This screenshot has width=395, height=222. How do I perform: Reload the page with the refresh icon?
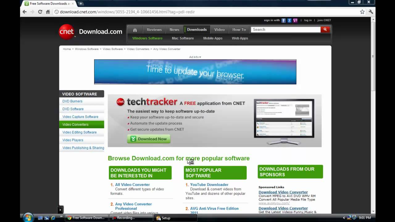pyautogui.click(x=40, y=12)
